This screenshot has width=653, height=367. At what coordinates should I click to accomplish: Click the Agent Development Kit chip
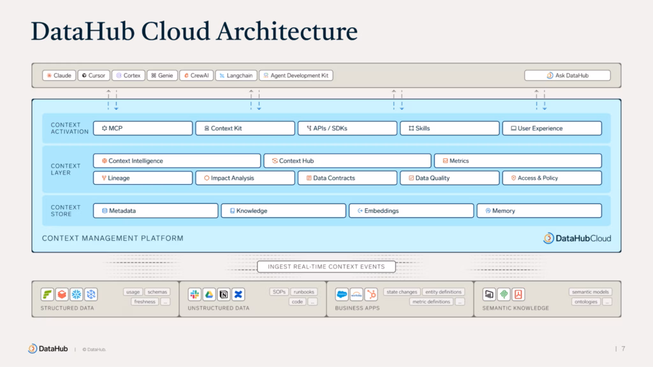click(296, 75)
